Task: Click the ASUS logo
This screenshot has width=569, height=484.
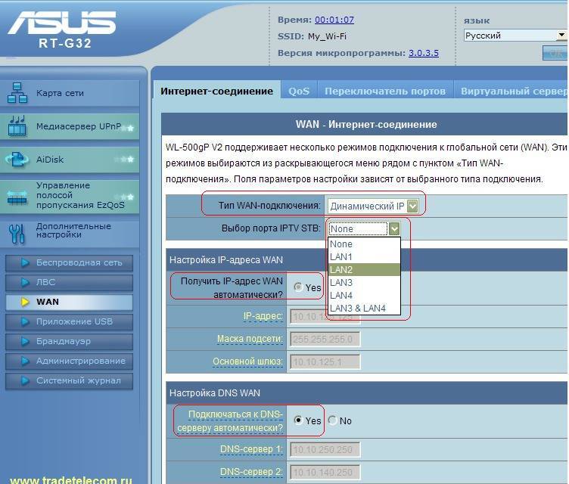Action: [62, 23]
